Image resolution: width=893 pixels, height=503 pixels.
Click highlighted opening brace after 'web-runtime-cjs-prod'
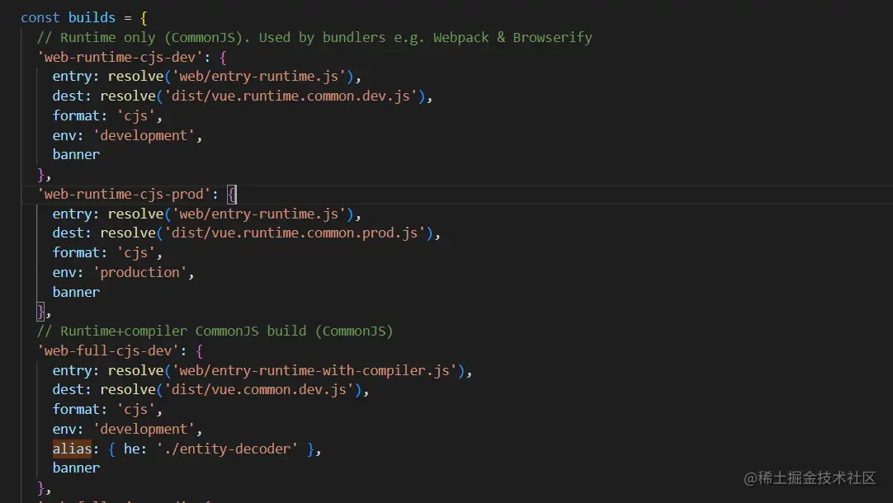(231, 195)
